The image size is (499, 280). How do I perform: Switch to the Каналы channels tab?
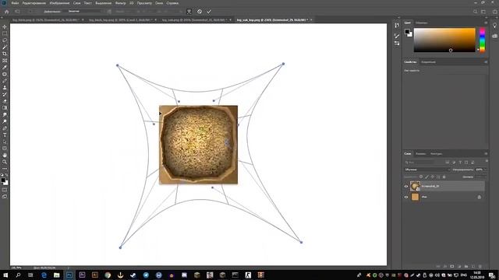[421, 154]
